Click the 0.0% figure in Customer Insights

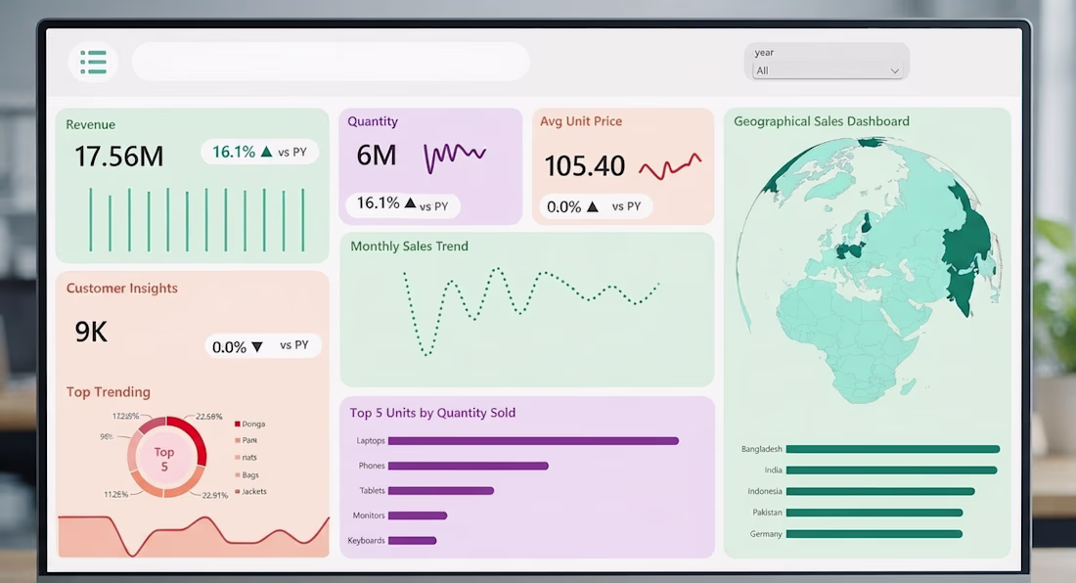(229, 347)
